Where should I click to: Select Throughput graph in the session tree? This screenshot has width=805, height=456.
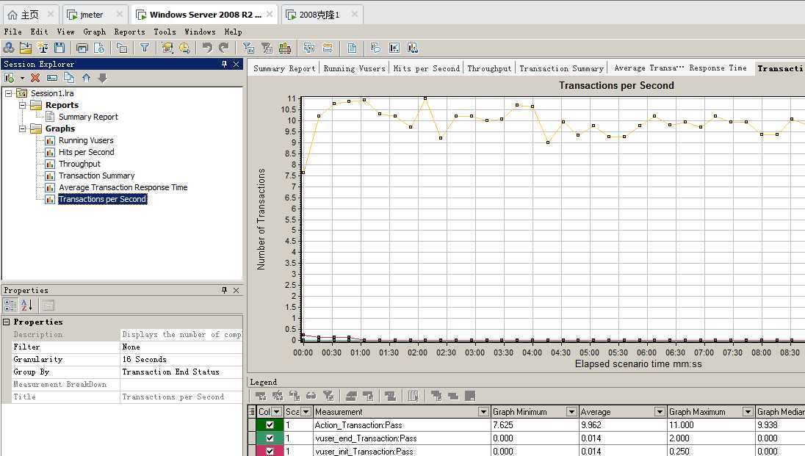tap(79, 164)
